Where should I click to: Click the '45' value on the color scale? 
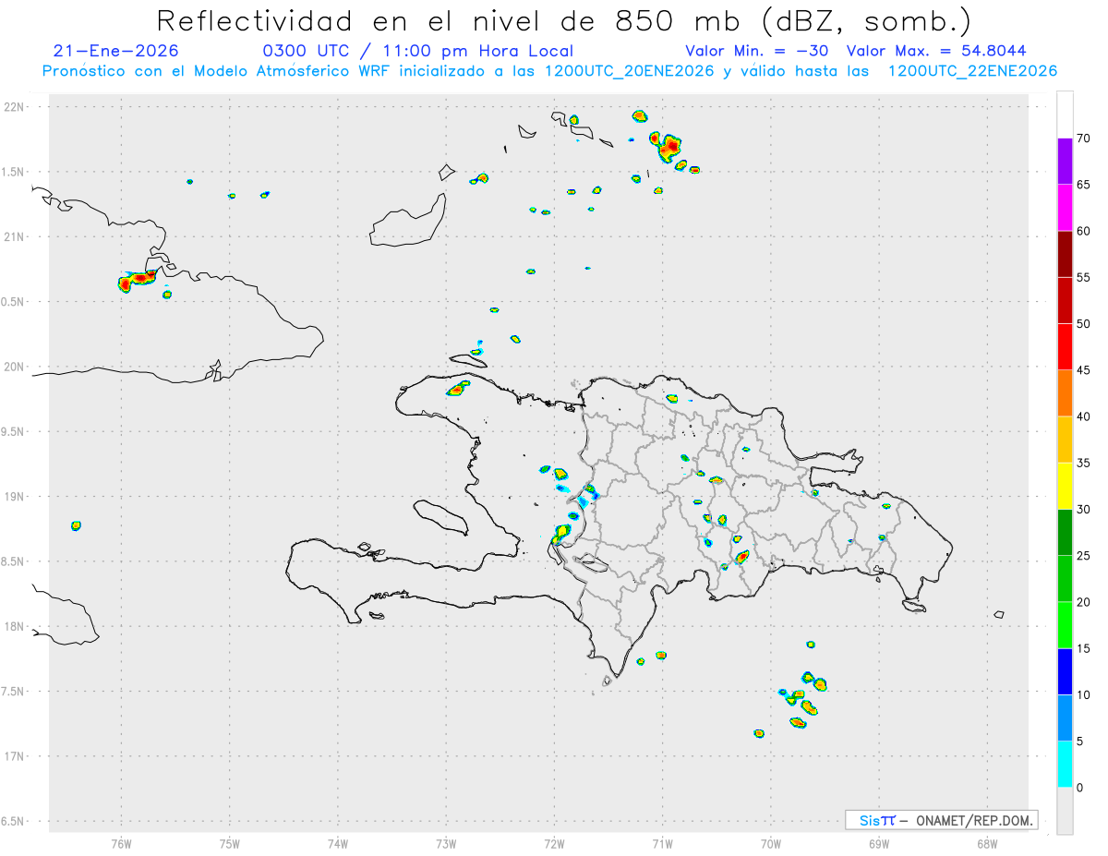pos(1084,370)
